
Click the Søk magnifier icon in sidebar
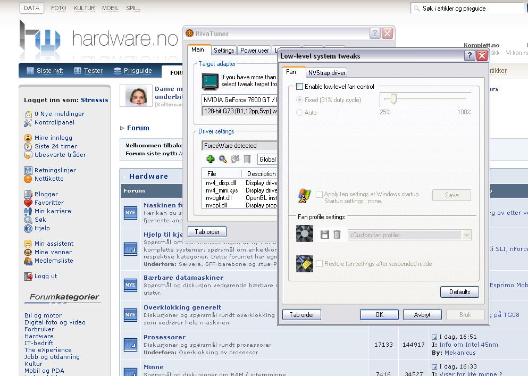point(28,220)
